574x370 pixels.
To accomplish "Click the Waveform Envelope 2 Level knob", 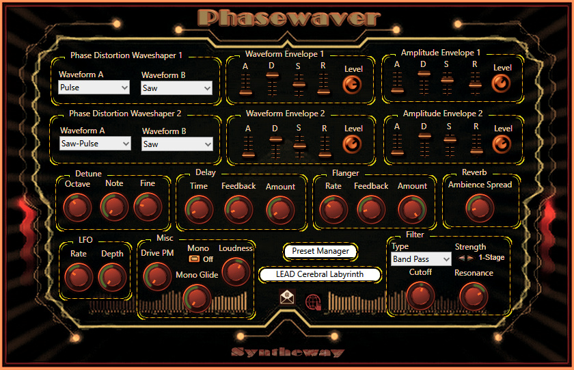I will coord(352,144).
